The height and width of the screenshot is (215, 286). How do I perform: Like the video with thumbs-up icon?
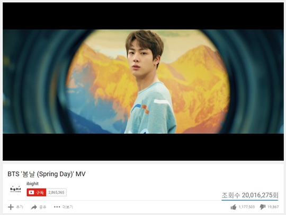click(234, 207)
